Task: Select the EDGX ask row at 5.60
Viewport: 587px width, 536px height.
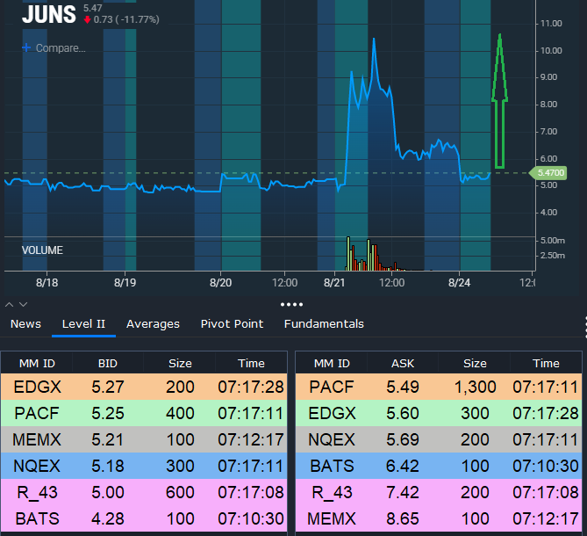Action: click(x=439, y=413)
